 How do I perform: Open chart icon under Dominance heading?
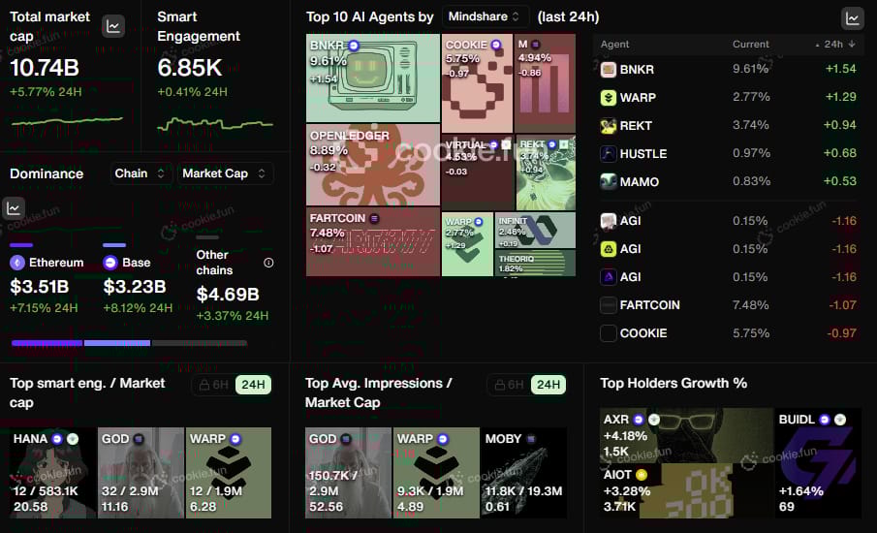(x=14, y=208)
